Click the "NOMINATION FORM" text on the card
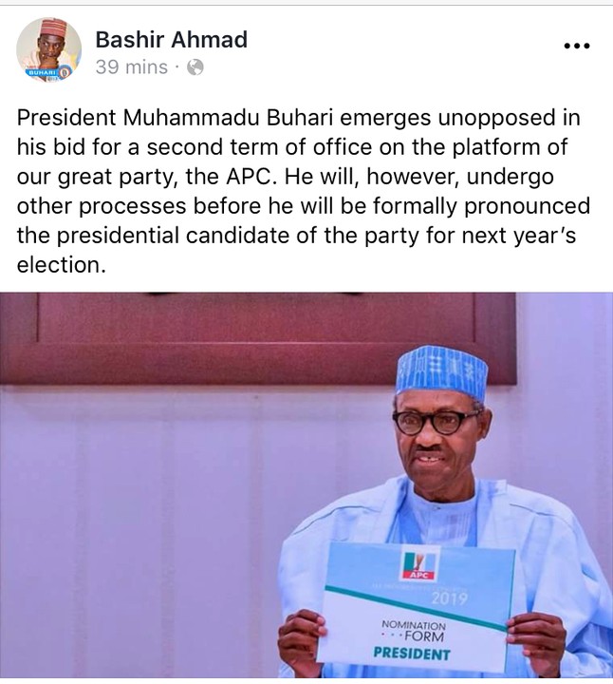Image resolution: width=613 pixels, height=684 pixels. pyautogui.click(x=414, y=630)
